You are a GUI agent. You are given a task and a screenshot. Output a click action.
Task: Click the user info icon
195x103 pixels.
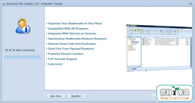[x=23, y=26]
